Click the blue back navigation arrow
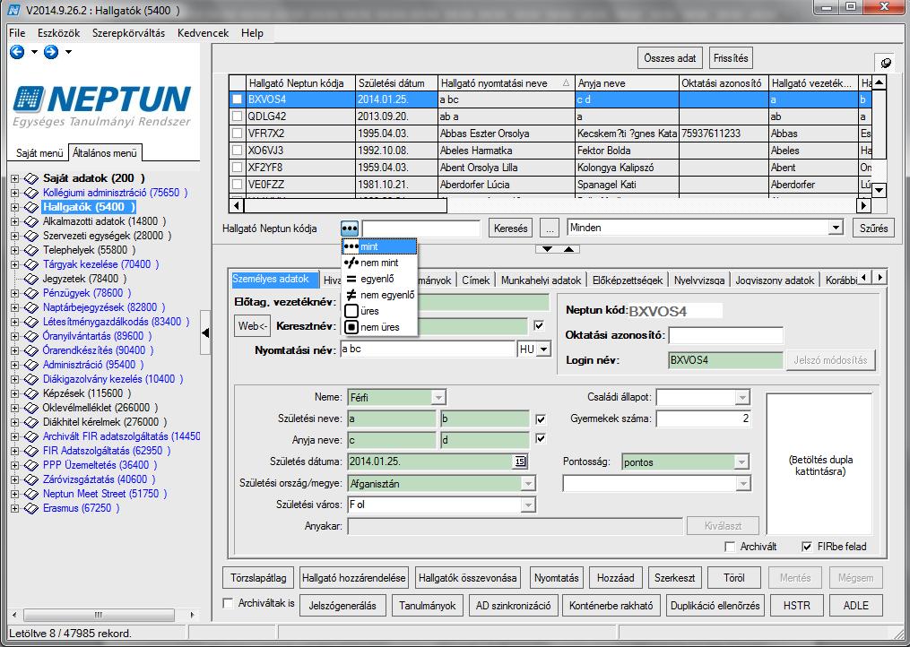Screen dimensions: 910x647 pos(17,52)
